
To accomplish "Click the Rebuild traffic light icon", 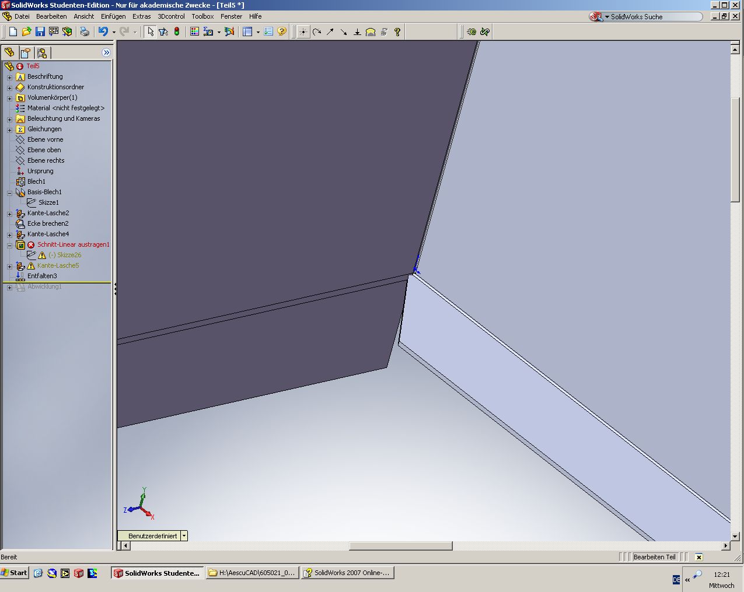I will tap(177, 31).
